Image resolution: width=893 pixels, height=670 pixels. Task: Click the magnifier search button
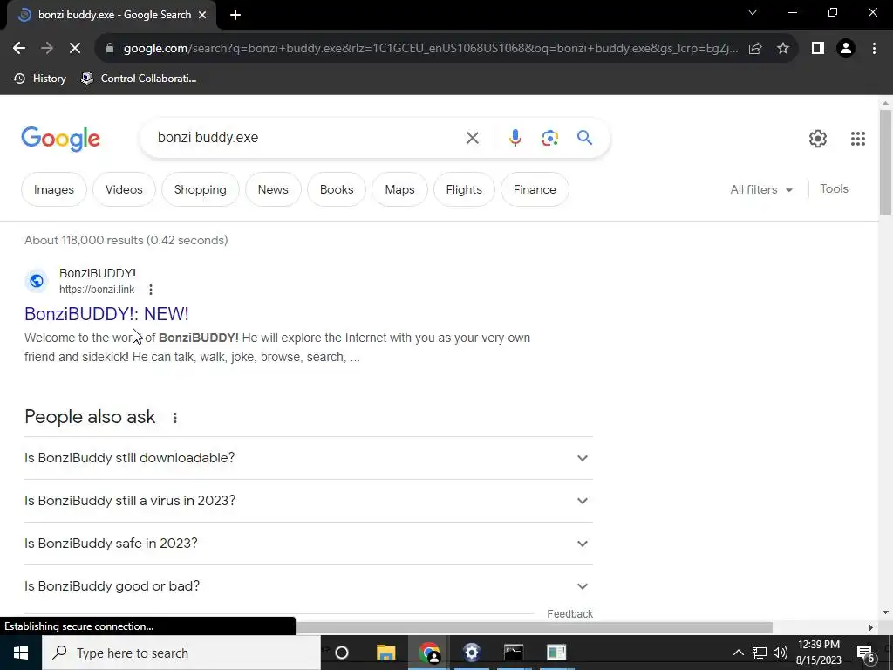point(584,138)
